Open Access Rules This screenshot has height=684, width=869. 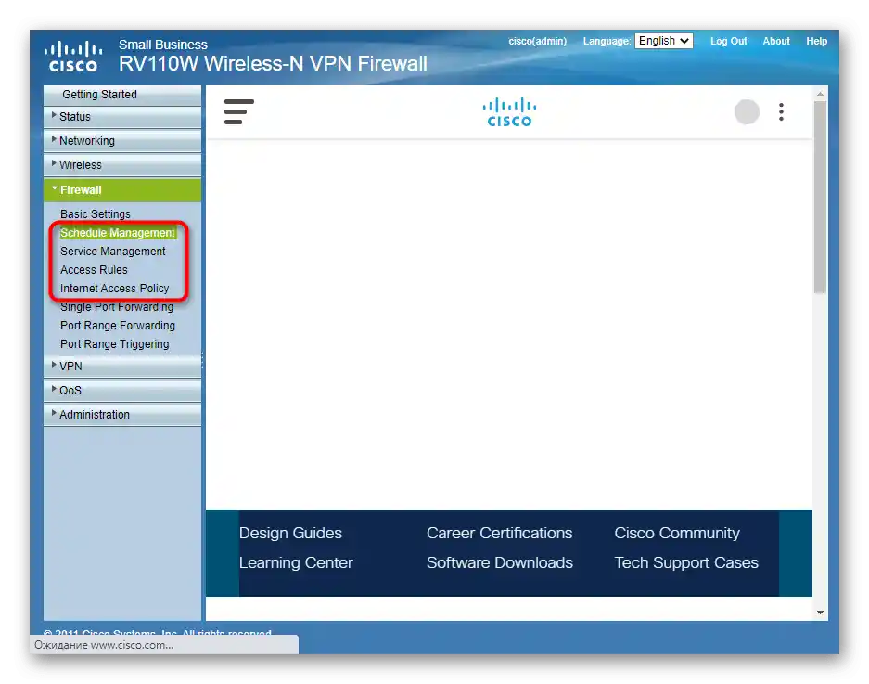coord(94,270)
